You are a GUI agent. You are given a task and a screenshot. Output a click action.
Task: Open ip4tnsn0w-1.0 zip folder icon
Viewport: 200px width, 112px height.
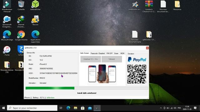coord(149,35)
